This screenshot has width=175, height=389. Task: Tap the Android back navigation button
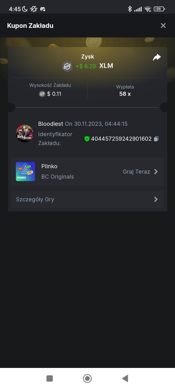(x=125, y=378)
